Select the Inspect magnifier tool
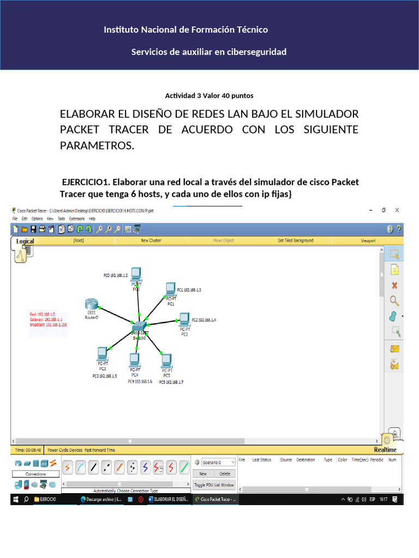The height and width of the screenshot is (558, 419). pos(394,301)
